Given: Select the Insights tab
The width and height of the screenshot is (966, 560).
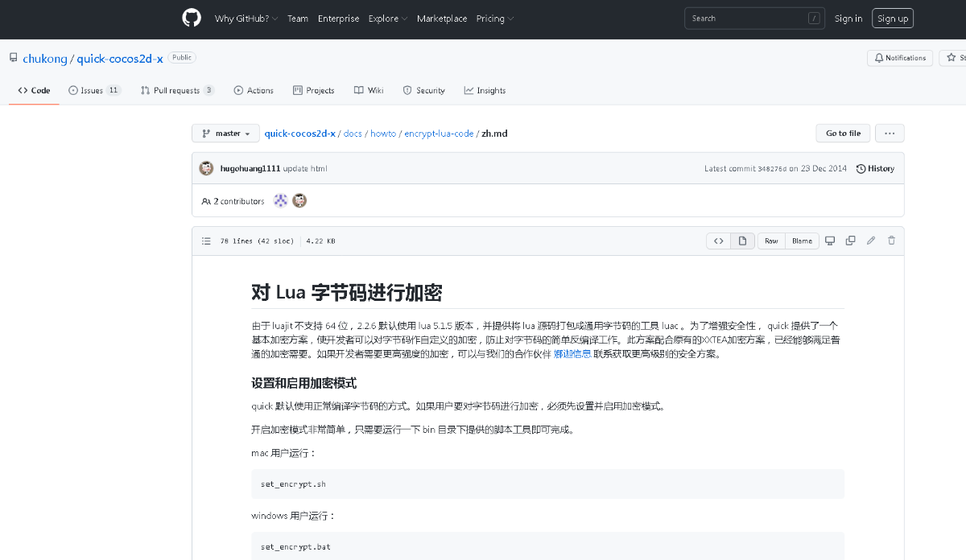Looking at the screenshot, I should tap(485, 90).
